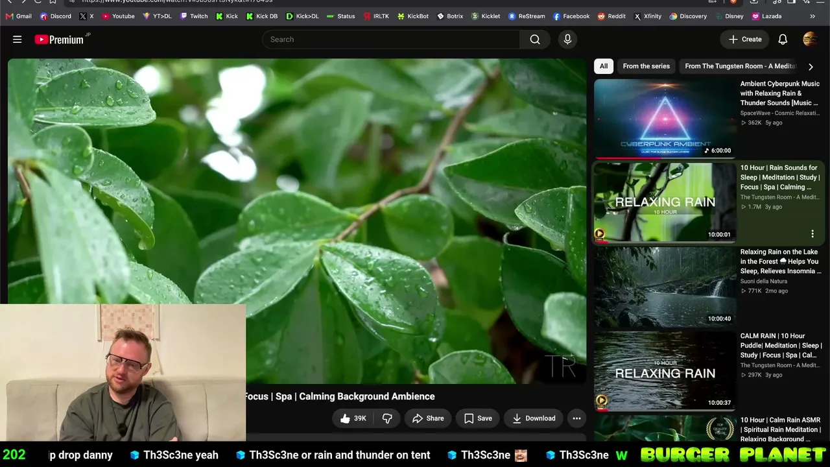Select the All filter chip
This screenshot has height=467, width=830.
604,66
